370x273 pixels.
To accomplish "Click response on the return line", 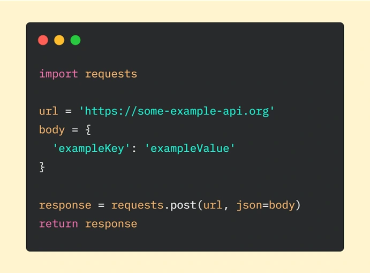I will coord(111,224).
